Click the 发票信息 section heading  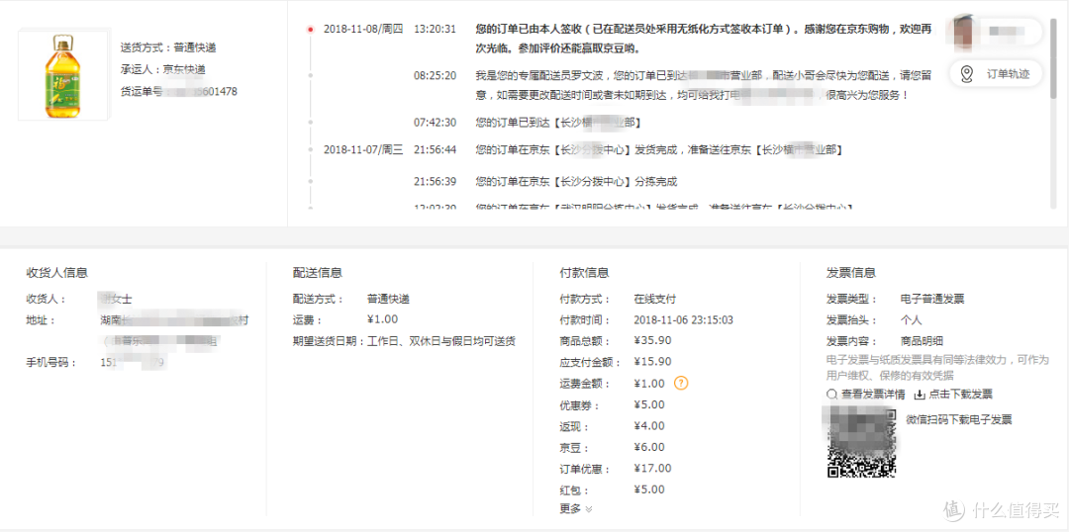[x=851, y=273]
